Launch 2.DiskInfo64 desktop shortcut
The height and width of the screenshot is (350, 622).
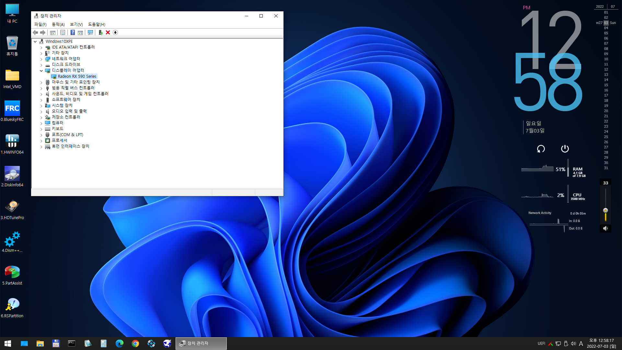coord(12,177)
